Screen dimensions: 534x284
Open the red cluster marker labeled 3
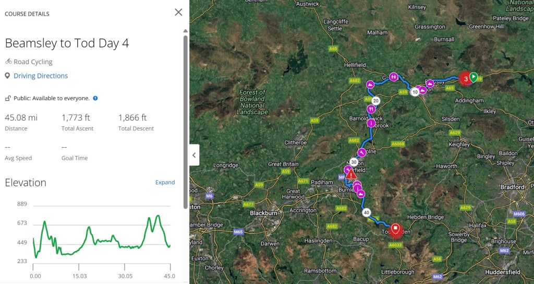click(x=464, y=79)
